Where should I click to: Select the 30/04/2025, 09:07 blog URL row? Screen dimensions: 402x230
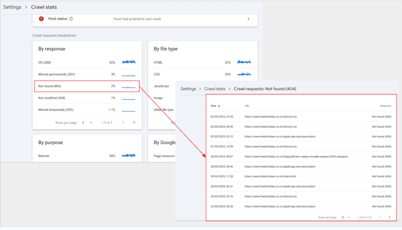(301, 156)
